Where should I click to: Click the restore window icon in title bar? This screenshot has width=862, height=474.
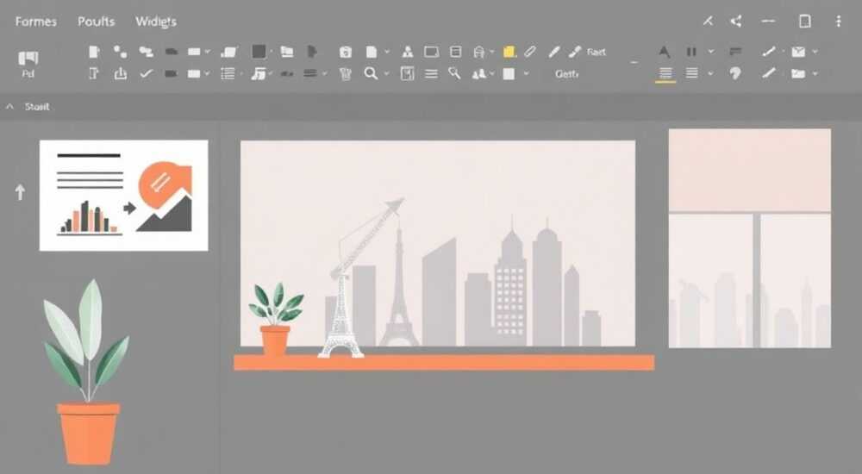click(805, 22)
